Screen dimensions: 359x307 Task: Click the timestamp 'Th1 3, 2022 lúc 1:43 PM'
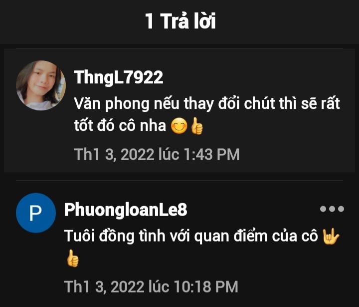click(x=157, y=154)
